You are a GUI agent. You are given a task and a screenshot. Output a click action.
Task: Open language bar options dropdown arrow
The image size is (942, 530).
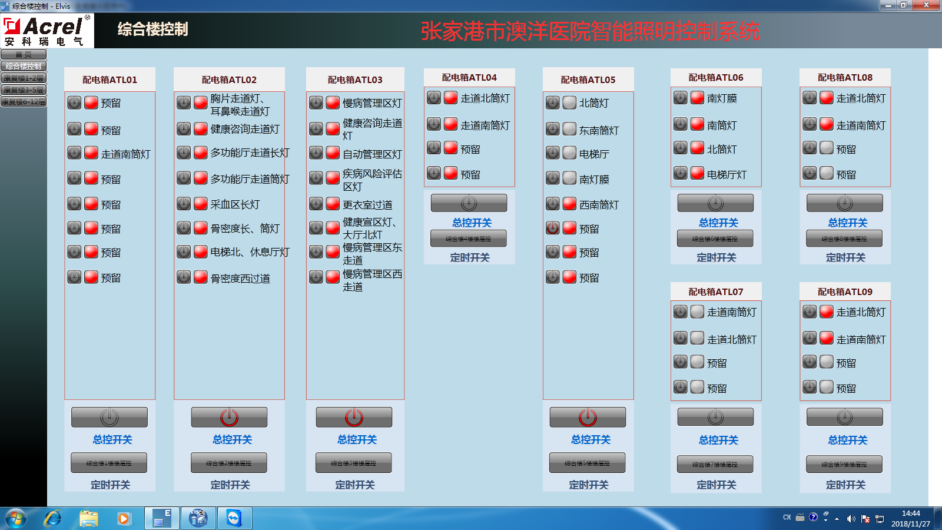click(x=825, y=521)
